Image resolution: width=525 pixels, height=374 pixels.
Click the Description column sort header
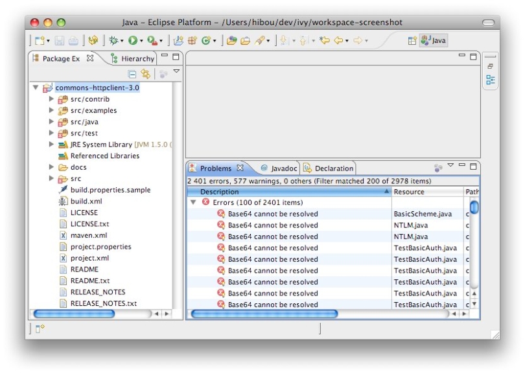coord(220,192)
